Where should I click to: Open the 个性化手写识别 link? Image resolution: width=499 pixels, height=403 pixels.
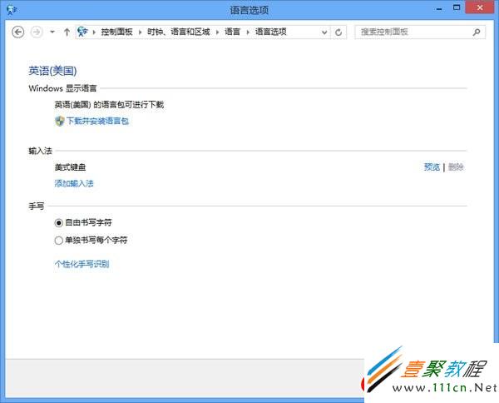tap(82, 264)
